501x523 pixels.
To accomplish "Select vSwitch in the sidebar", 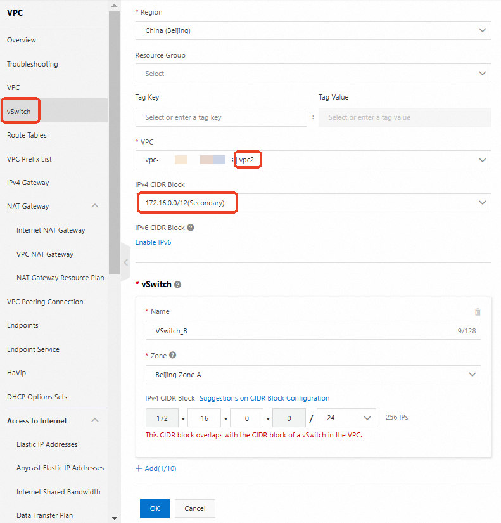I will click(x=18, y=112).
